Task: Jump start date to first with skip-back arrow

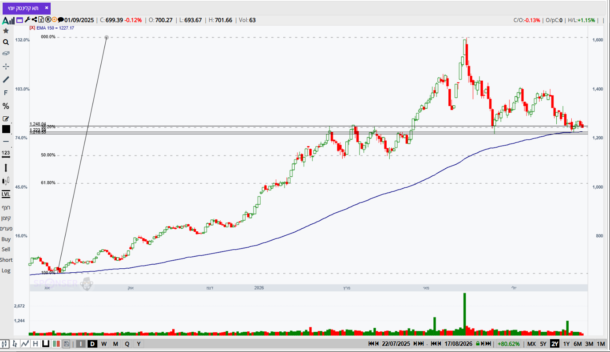Action: click(x=372, y=344)
